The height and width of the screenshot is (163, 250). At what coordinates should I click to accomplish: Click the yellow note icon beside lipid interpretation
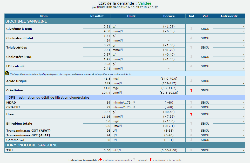point(7,73)
